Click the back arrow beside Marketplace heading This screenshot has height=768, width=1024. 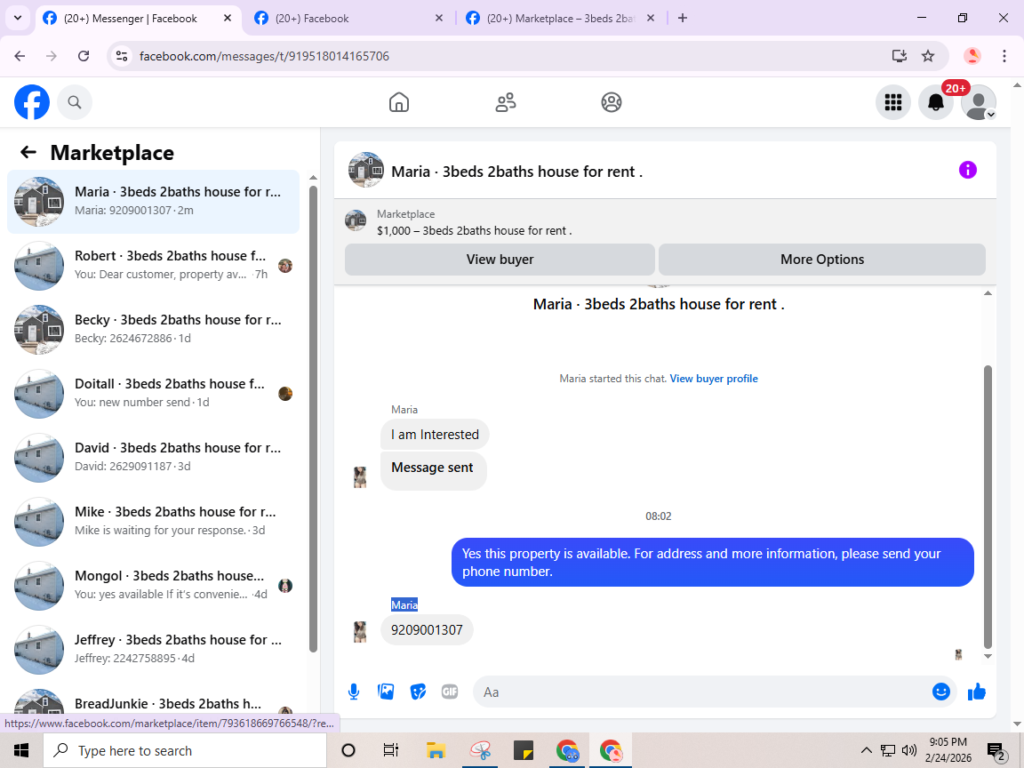[x=28, y=152]
